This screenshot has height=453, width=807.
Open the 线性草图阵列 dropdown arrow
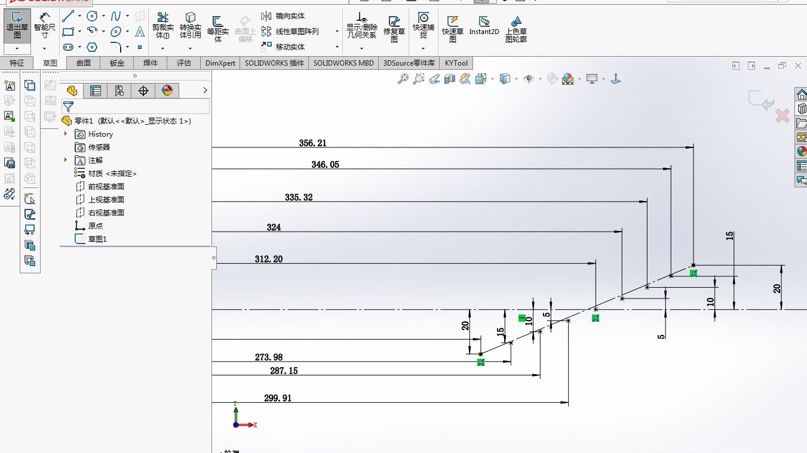pyautogui.click(x=337, y=32)
